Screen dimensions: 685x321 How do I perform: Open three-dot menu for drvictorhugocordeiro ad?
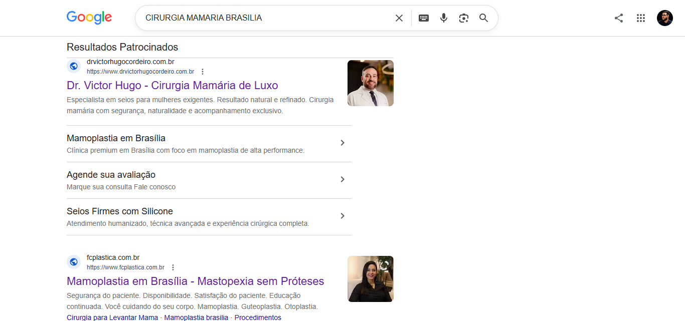tap(203, 72)
